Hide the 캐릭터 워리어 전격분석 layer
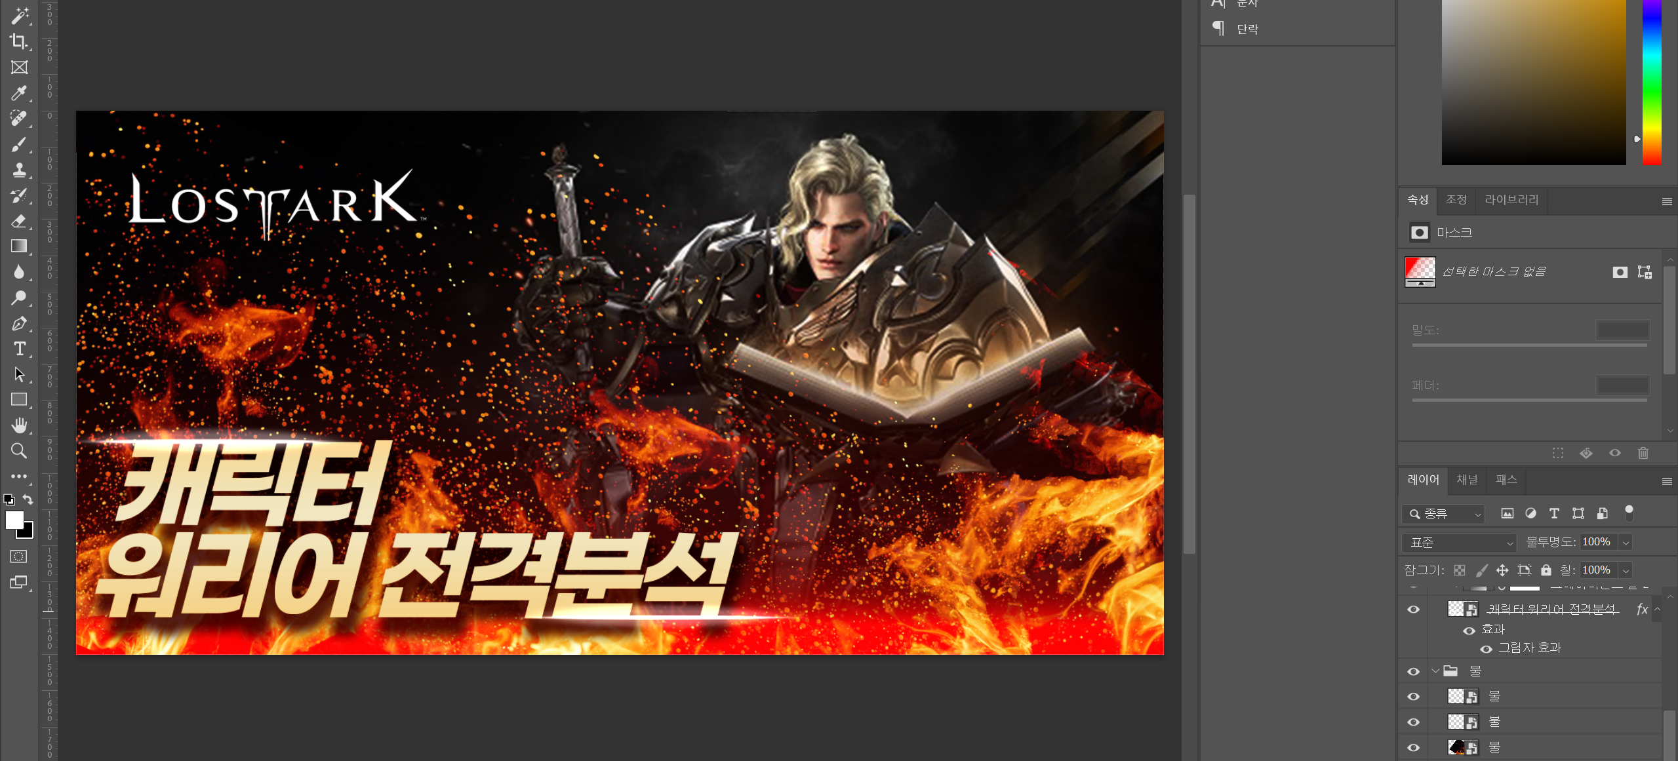1678x761 pixels. [1414, 609]
